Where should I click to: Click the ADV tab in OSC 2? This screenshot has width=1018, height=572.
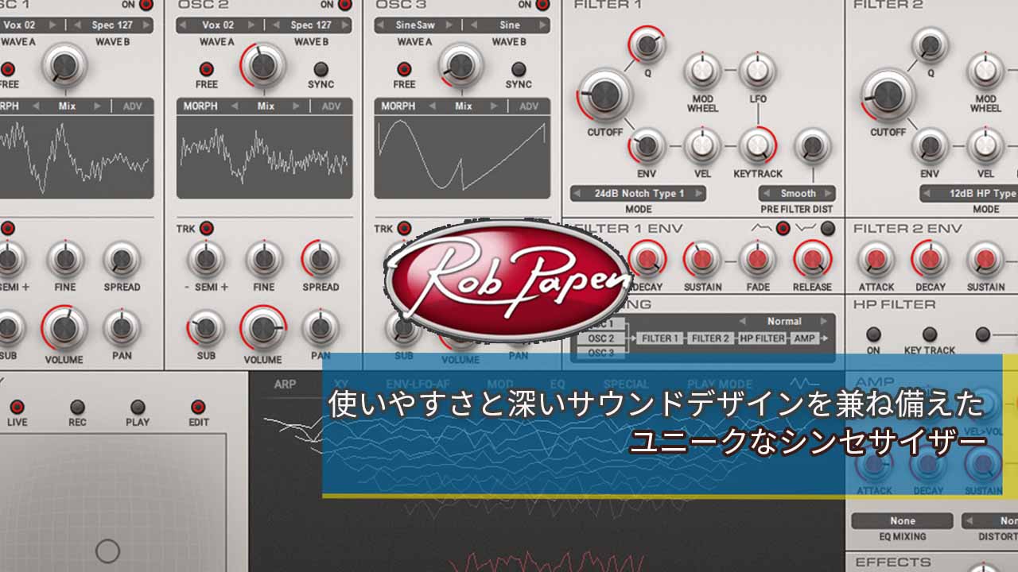331,106
